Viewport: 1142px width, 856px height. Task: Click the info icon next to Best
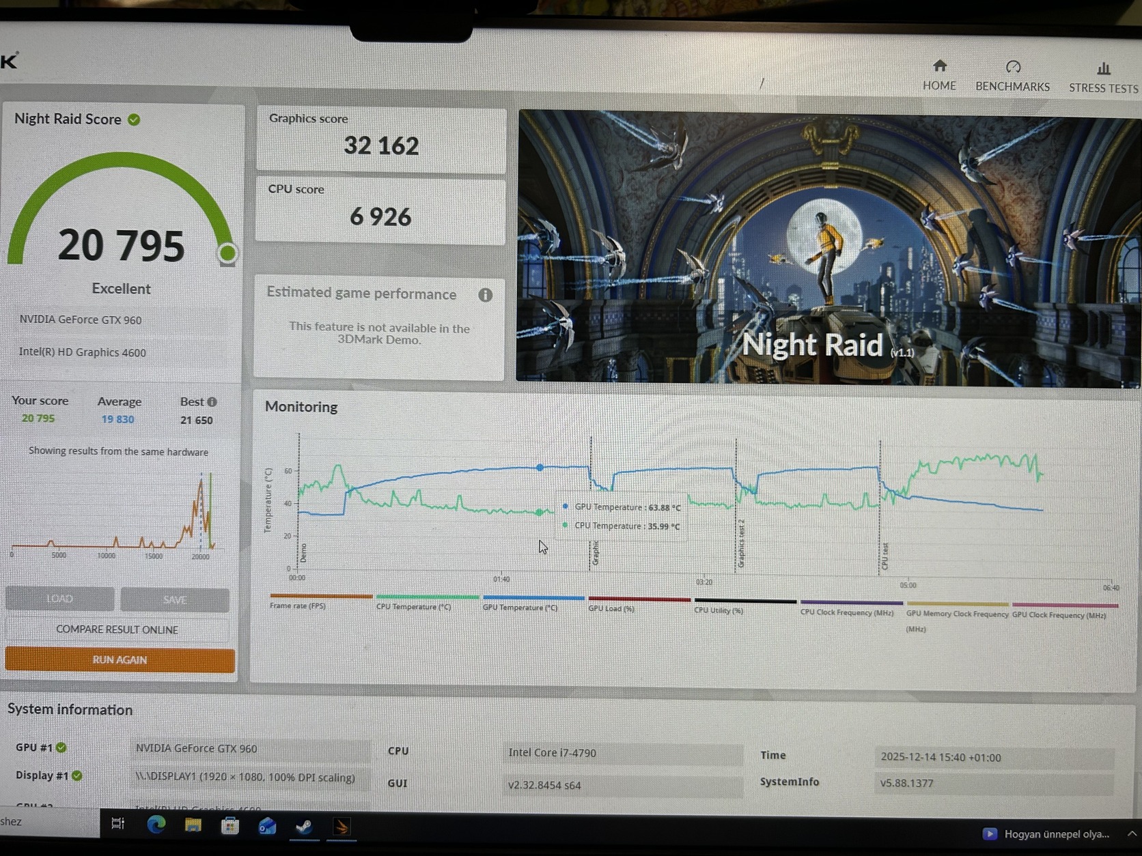[x=212, y=402]
